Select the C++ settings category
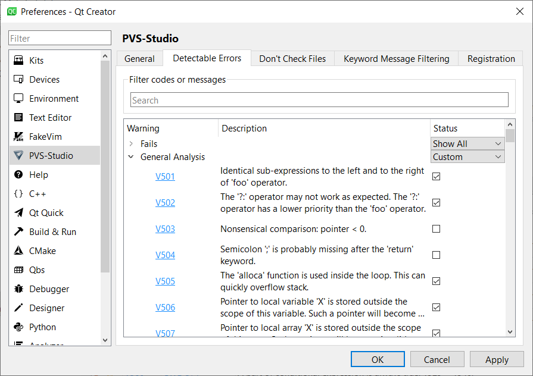Image resolution: width=533 pixels, height=376 pixels. [x=38, y=193]
